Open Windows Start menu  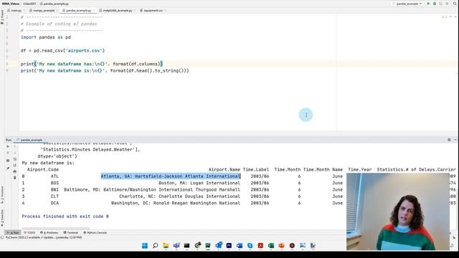click(x=145, y=245)
